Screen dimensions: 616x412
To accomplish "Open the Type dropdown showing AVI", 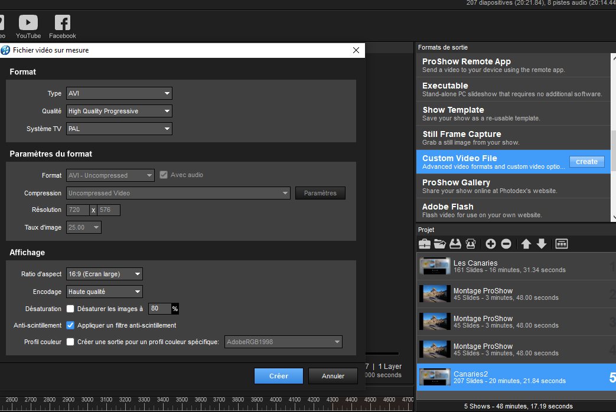I will point(119,93).
